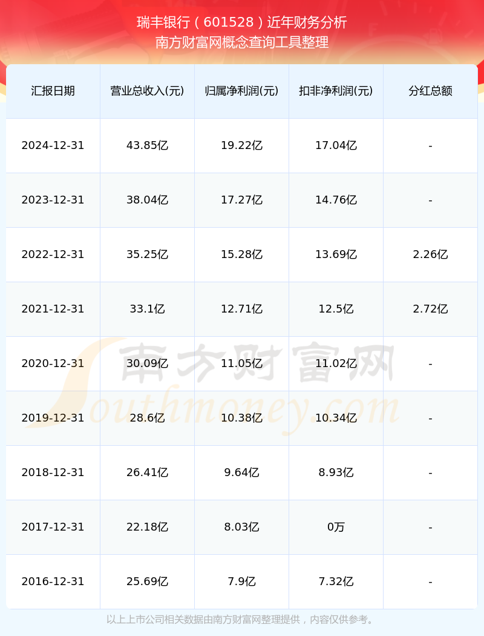Click the title 瑞丰银行（601528）近年财务分析
This screenshot has width=484, height=636.
tap(242, 22)
